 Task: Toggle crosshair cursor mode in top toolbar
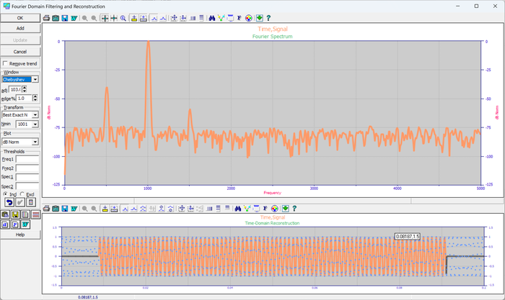tap(105, 18)
